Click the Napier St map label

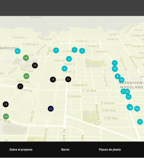pyautogui.click(x=70, y=64)
